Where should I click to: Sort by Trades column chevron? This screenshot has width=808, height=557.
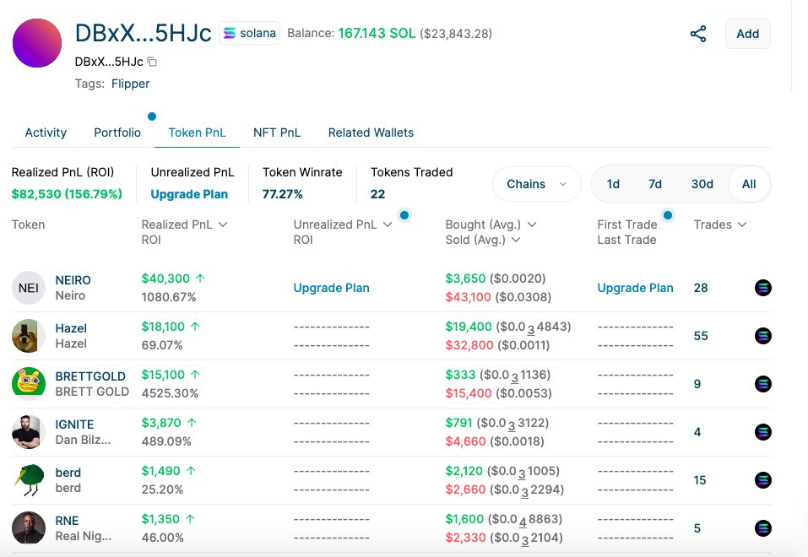pos(742,224)
